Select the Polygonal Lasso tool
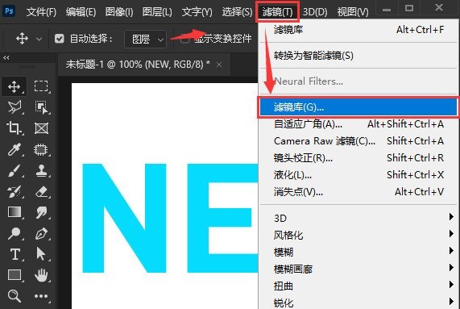Screen dimensions: 460x309 [x=15, y=107]
